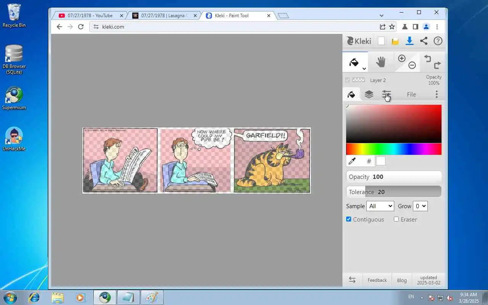
Task: Click the red saturation color picker area
Action: click(x=394, y=124)
